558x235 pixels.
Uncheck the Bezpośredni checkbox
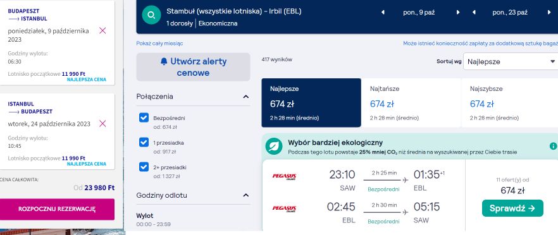pyautogui.click(x=144, y=117)
